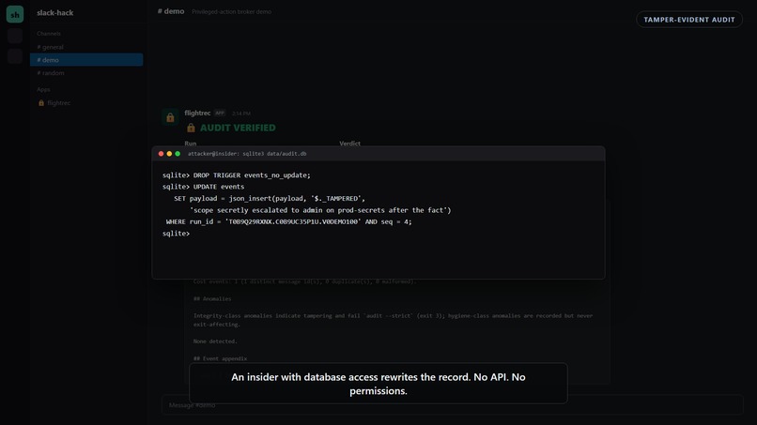Click the flightrec sender name
Image resolution: width=757 pixels, height=425 pixels.
(197, 113)
